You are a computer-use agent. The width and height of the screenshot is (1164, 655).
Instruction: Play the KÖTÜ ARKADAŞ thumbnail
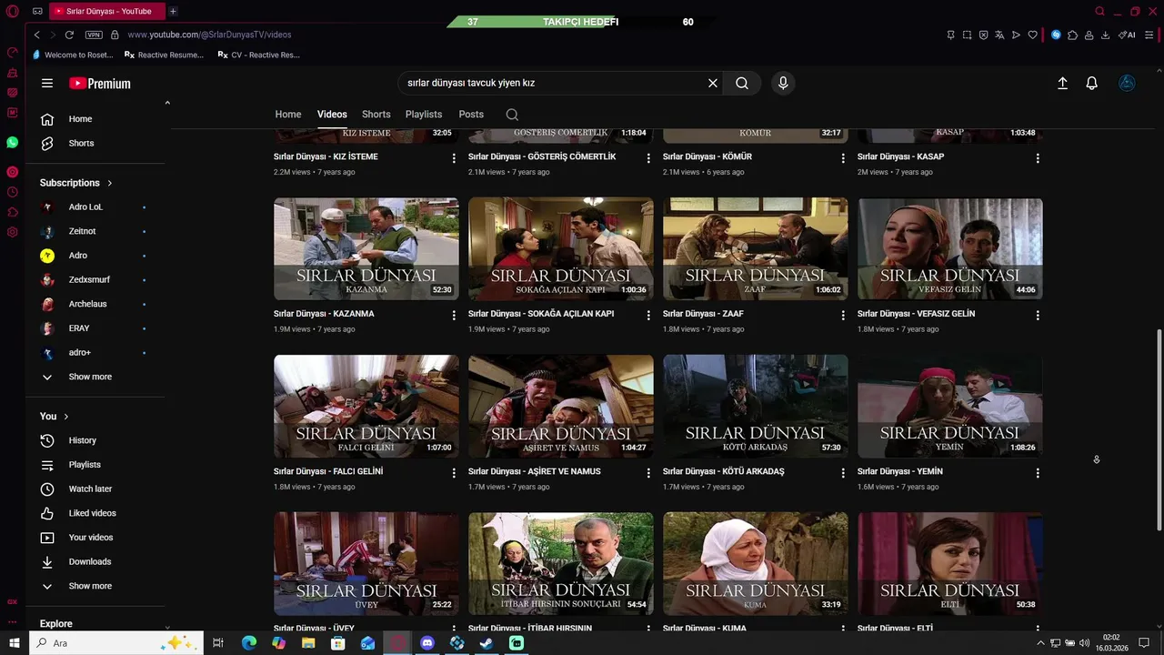click(756, 406)
